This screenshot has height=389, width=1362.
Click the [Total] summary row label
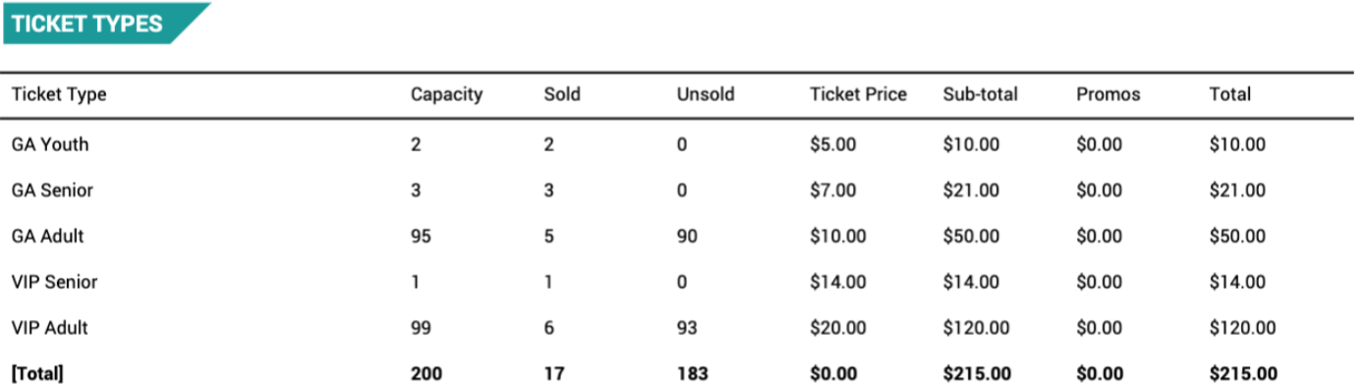pyautogui.click(x=37, y=374)
